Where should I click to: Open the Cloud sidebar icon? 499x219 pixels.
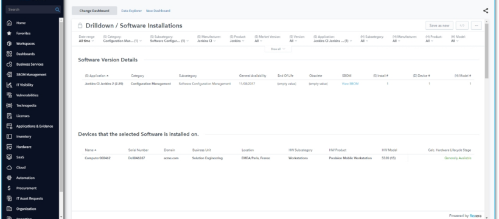click(x=9, y=167)
